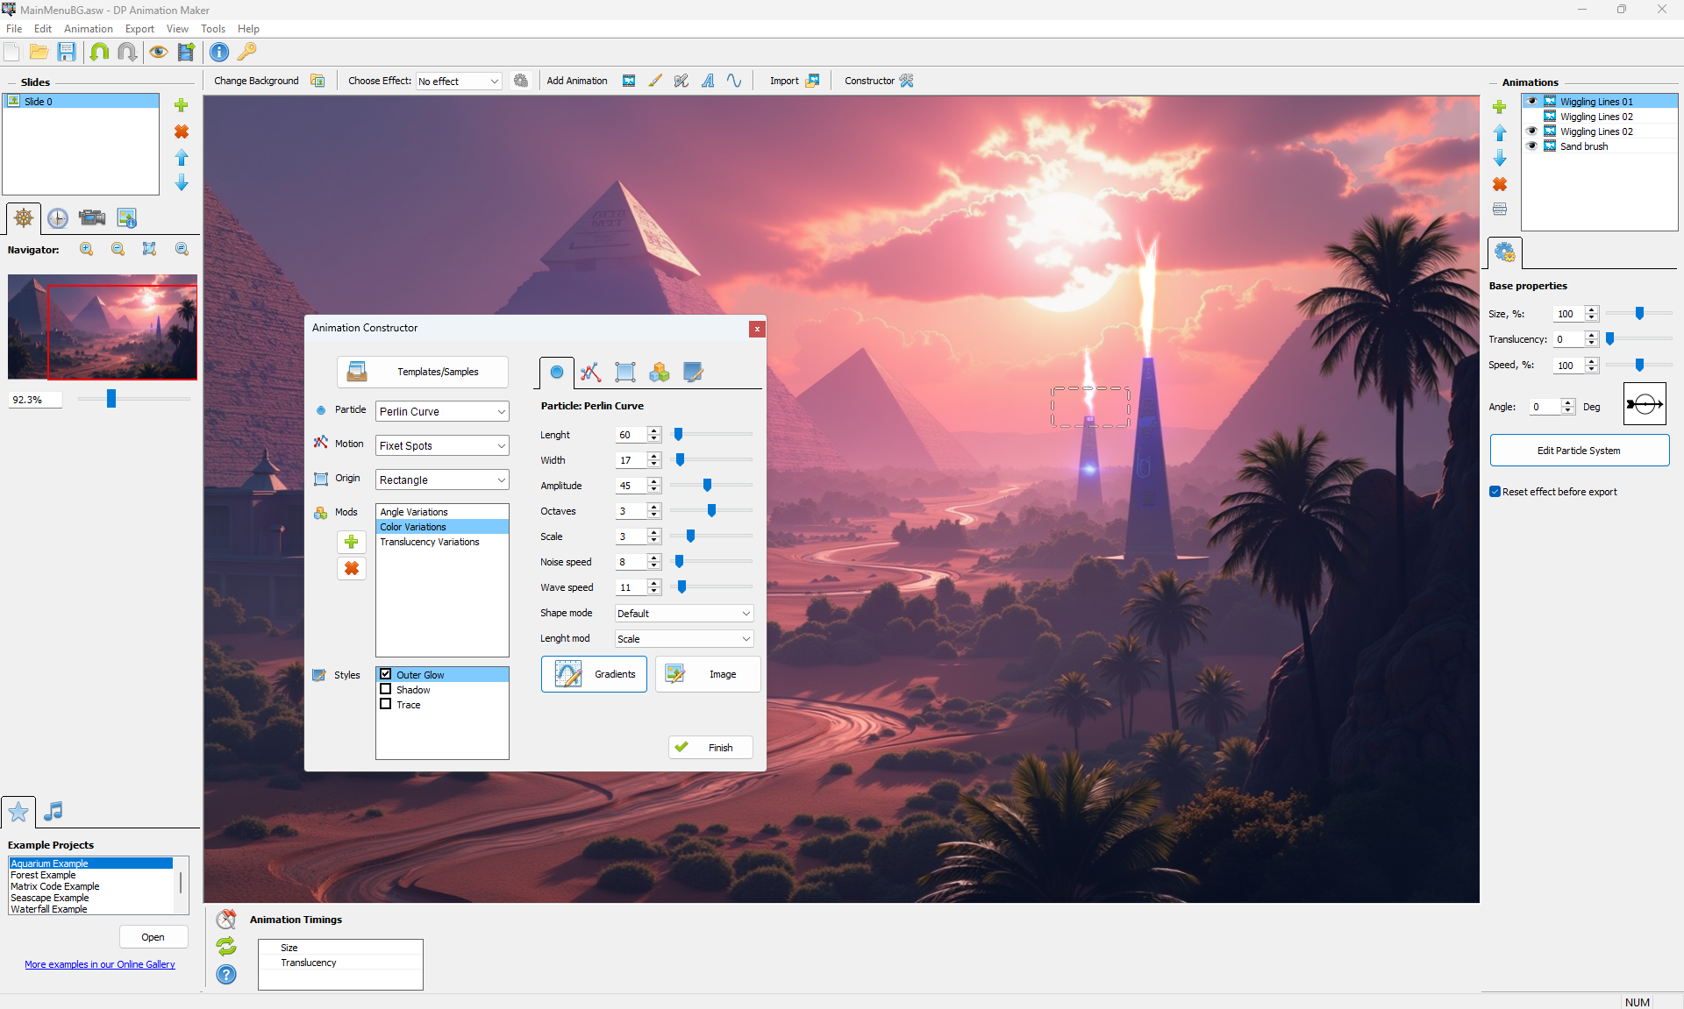Click the refresh icon in Animation Timings

(226, 947)
